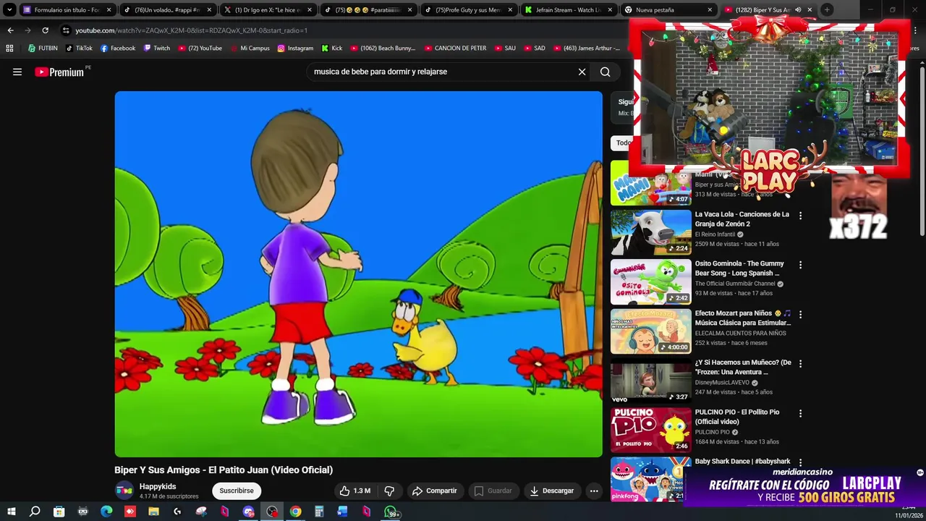Screen dimensions: 926x521
Task: Open options for Efecto Mozart video
Action: 800,314
